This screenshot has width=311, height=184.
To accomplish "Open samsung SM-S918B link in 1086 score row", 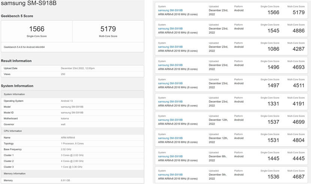I will coord(170,47).
